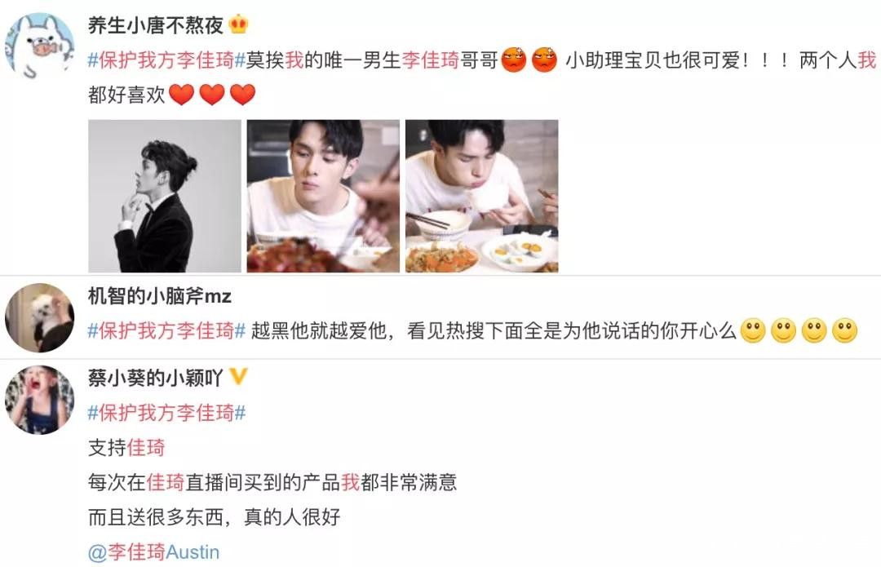881x567 pixels.
Task: Open the avatar of 蔡小葵的小颖吖
Action: coord(39,400)
